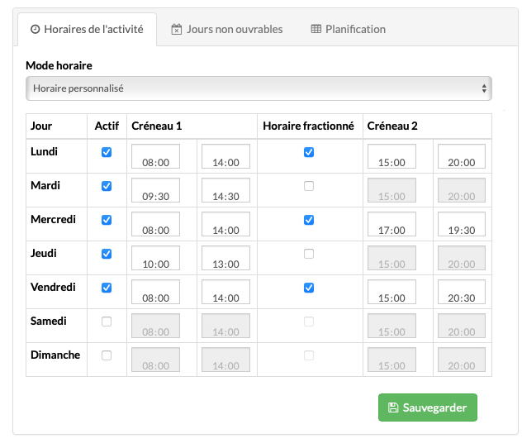Edit Lundi Créneau 1 start time 08:00
This screenshot has height=448, width=522.
click(155, 156)
